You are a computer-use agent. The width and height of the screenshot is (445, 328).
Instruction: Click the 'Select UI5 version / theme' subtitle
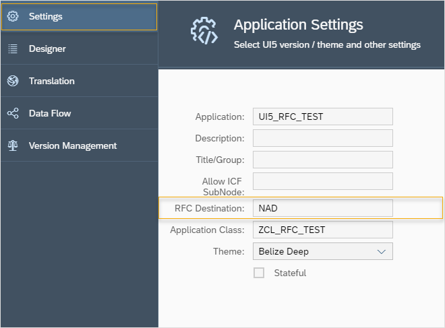(327, 45)
